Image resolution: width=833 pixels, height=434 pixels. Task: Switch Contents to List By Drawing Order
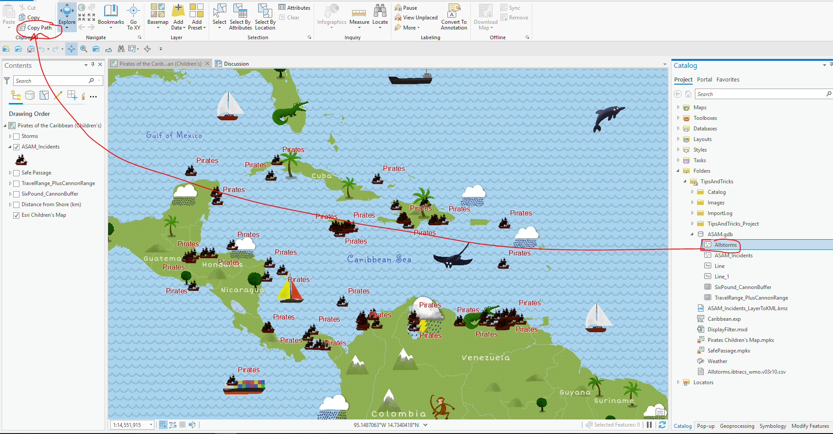point(16,95)
